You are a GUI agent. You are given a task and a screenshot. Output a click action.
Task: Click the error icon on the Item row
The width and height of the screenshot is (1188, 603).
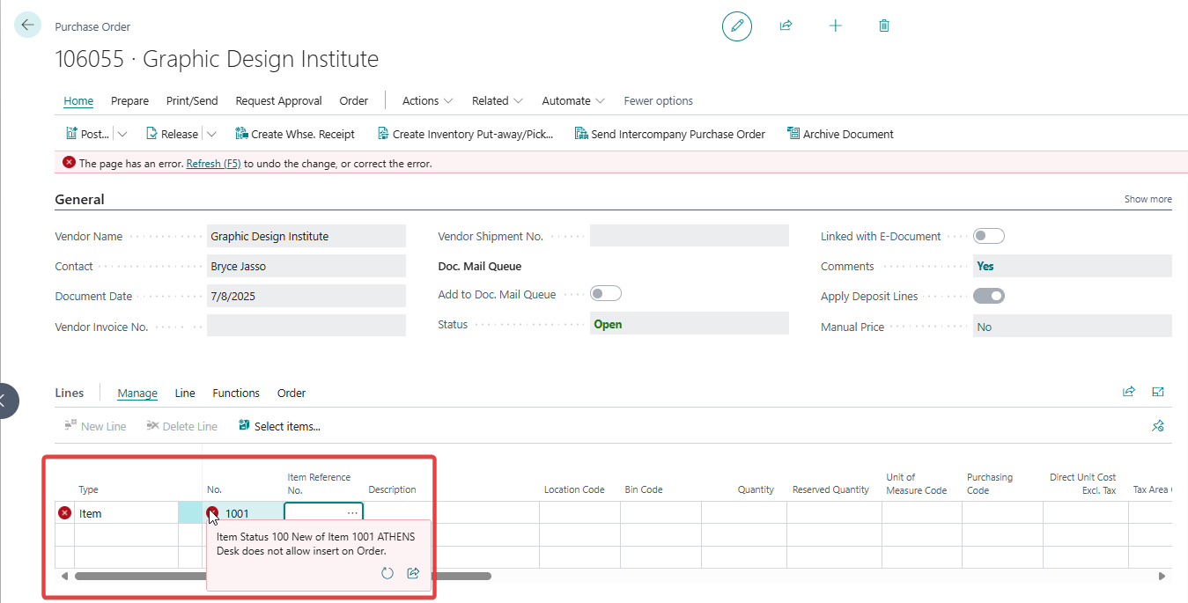(x=64, y=513)
